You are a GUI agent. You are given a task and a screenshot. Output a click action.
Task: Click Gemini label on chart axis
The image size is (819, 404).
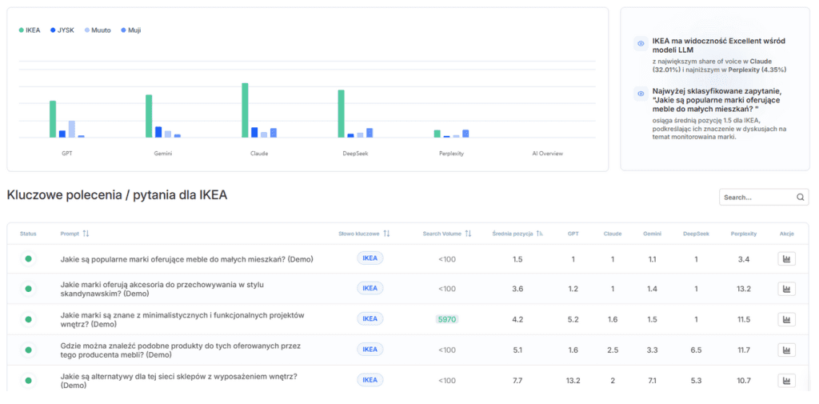(x=163, y=154)
